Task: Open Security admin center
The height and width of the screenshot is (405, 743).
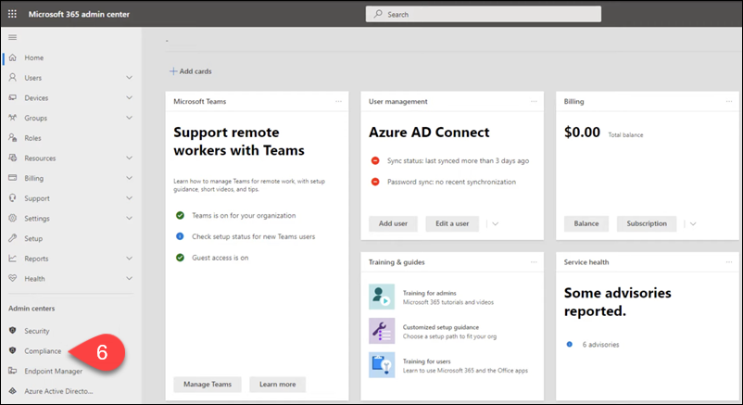Action: (37, 331)
